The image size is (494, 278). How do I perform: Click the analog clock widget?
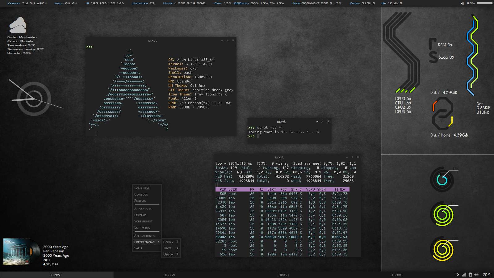[x=34, y=99]
